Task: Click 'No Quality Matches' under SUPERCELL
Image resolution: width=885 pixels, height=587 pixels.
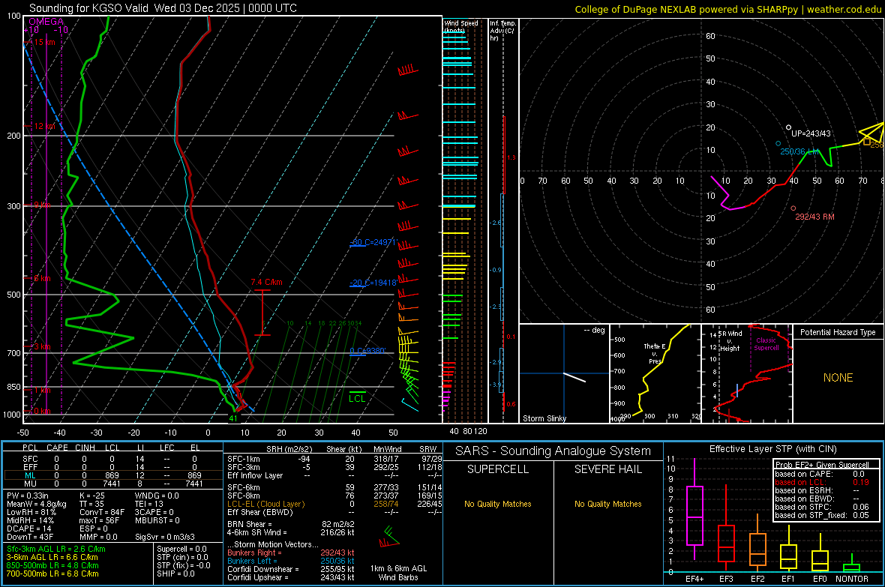Action: (x=498, y=504)
